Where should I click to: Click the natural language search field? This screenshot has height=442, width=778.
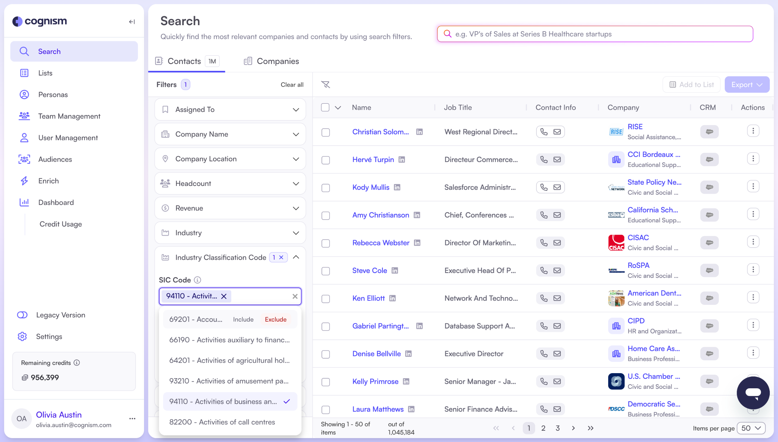(x=595, y=34)
